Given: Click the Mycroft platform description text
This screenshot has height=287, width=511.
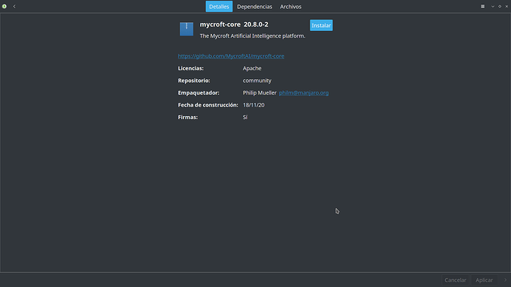Looking at the screenshot, I should [x=253, y=36].
